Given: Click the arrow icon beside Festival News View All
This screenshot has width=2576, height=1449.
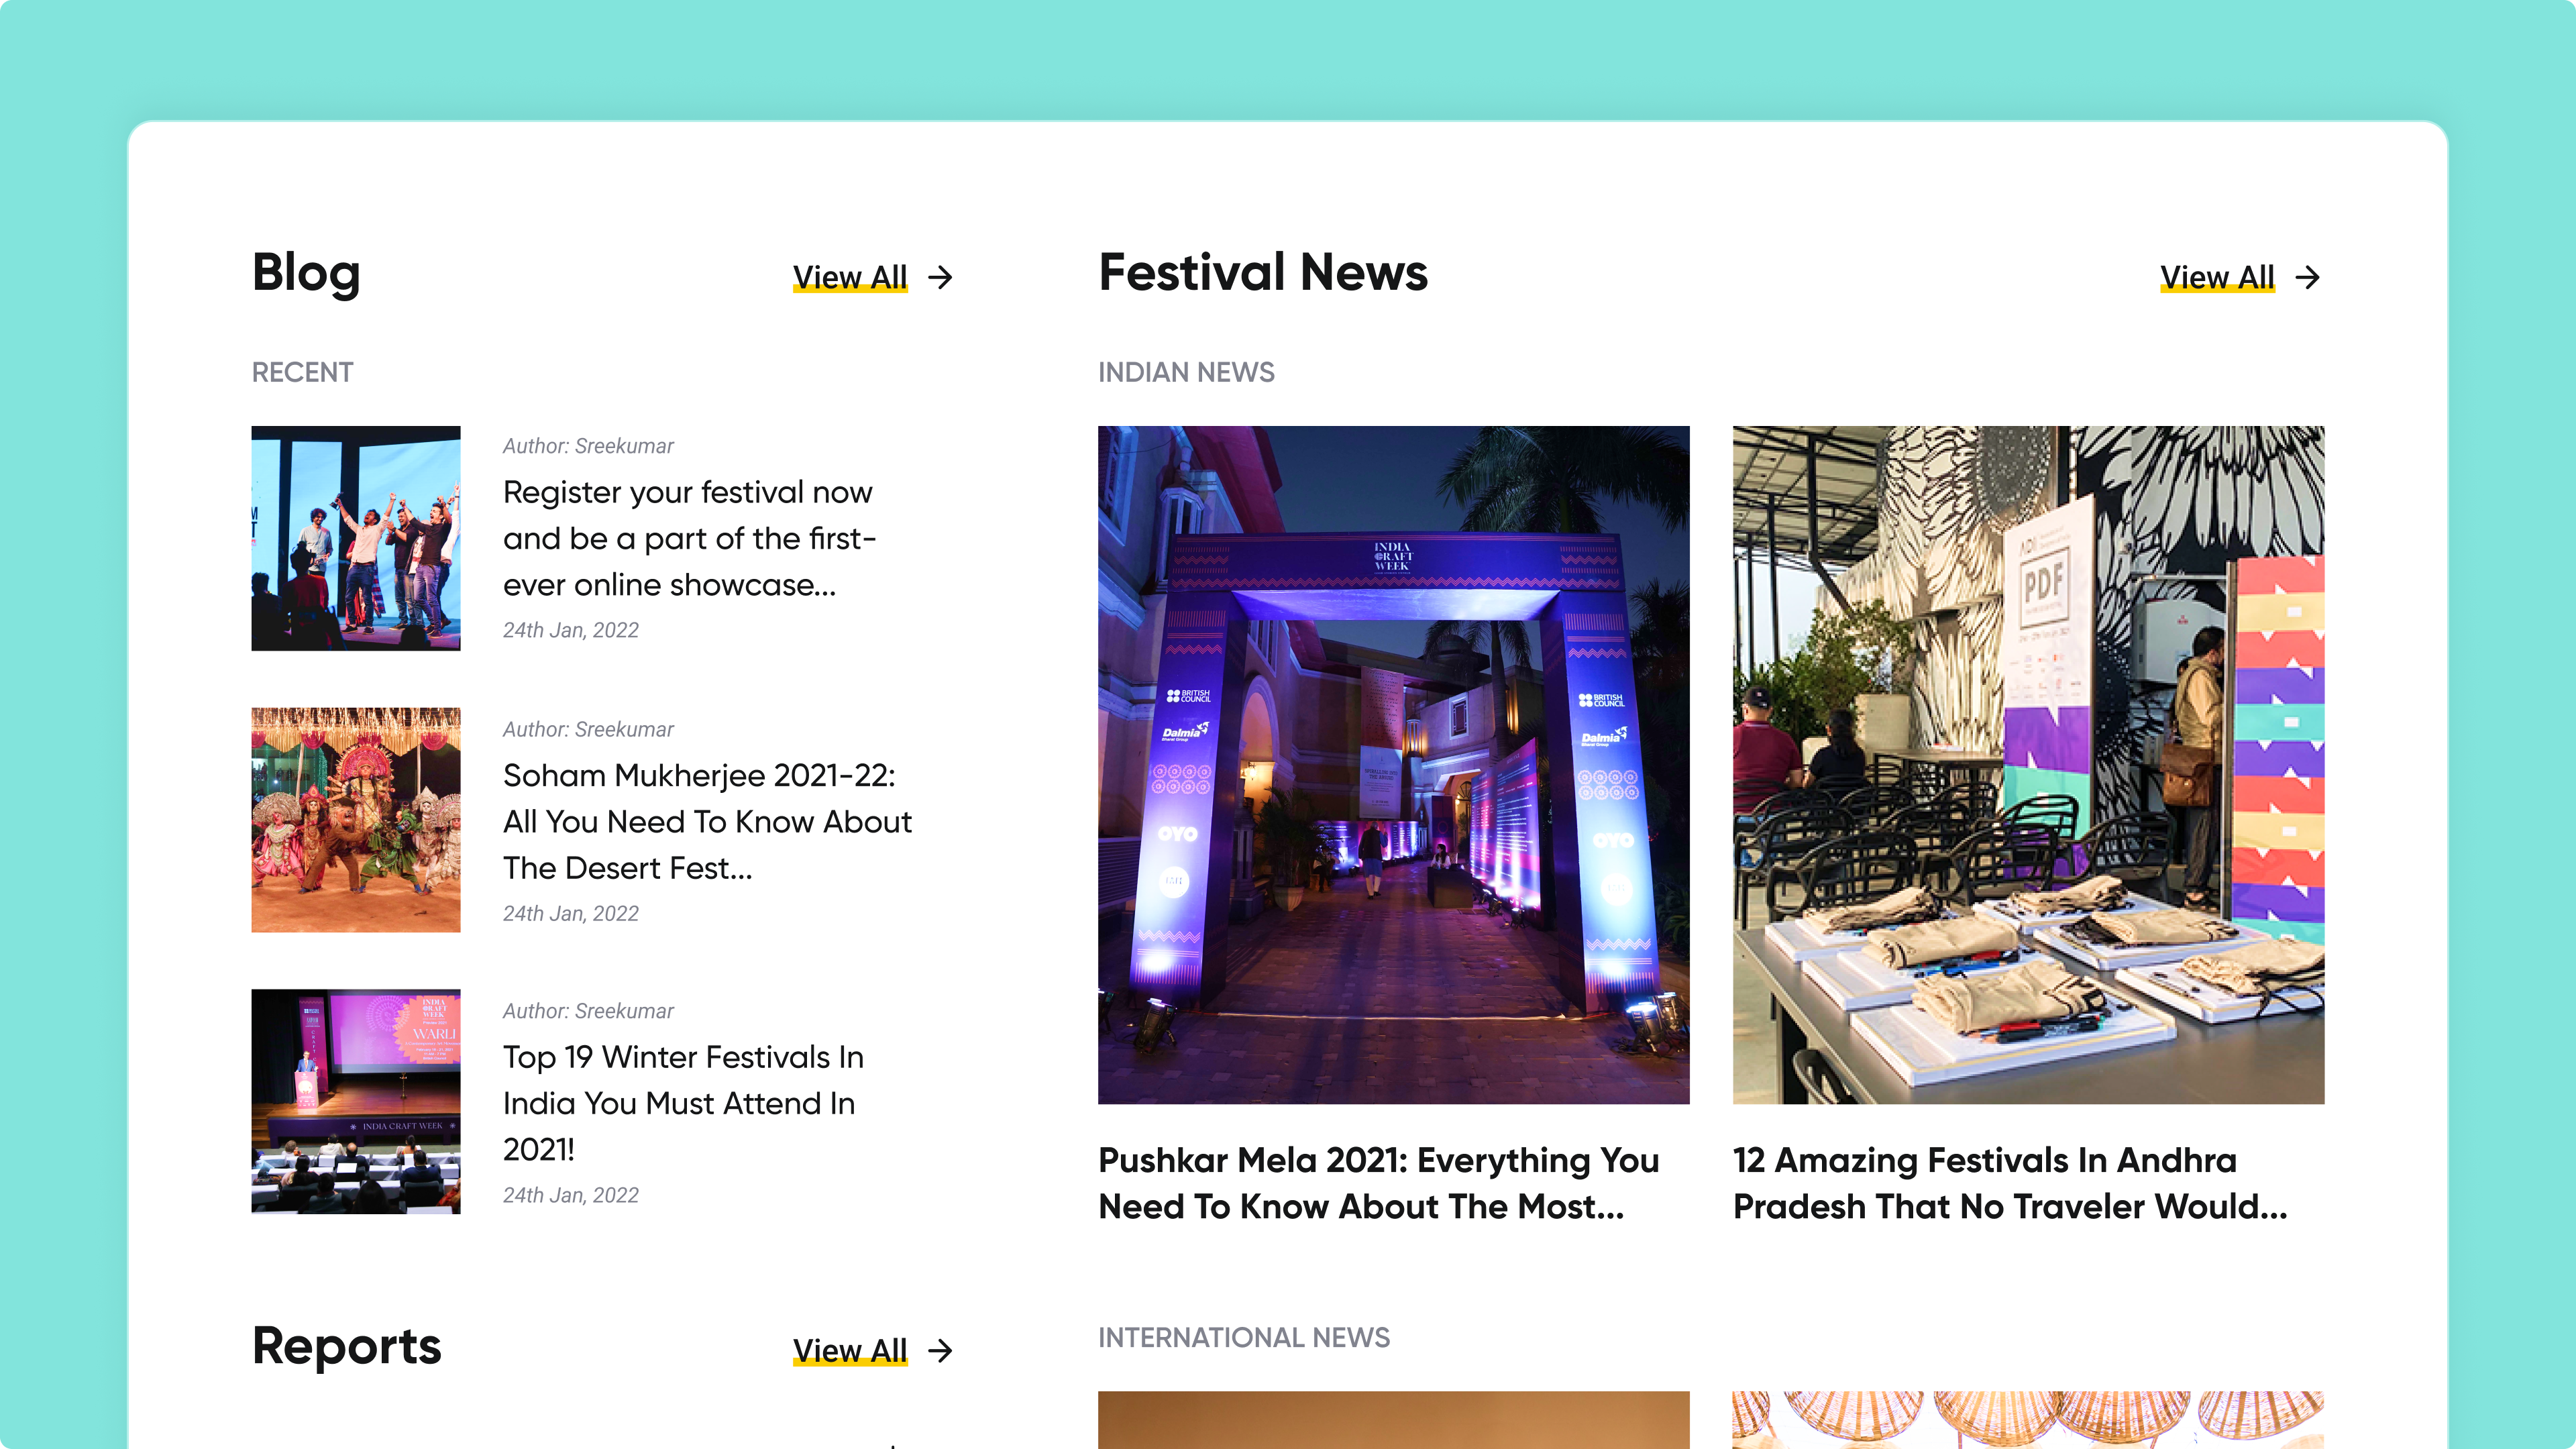Looking at the screenshot, I should [x=2307, y=277].
